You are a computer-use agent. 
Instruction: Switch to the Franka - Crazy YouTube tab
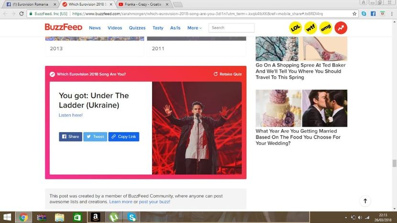pyautogui.click(x=143, y=4)
